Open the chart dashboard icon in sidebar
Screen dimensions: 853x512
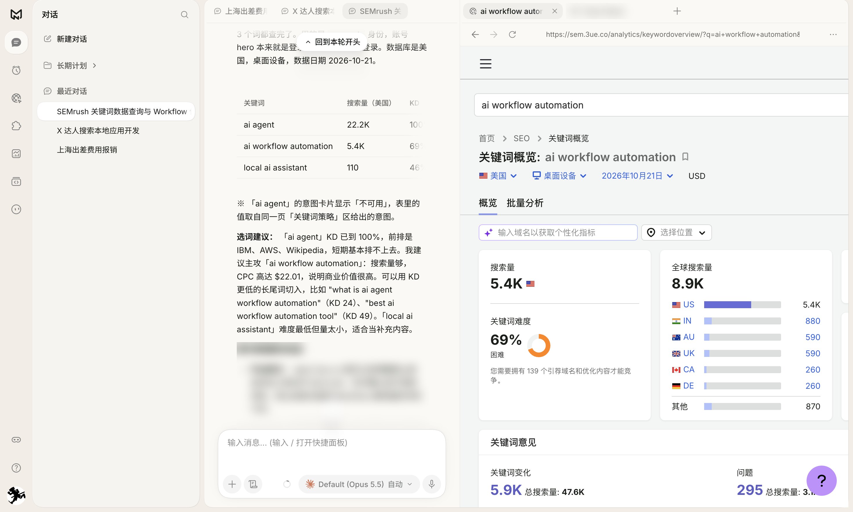pos(16,154)
